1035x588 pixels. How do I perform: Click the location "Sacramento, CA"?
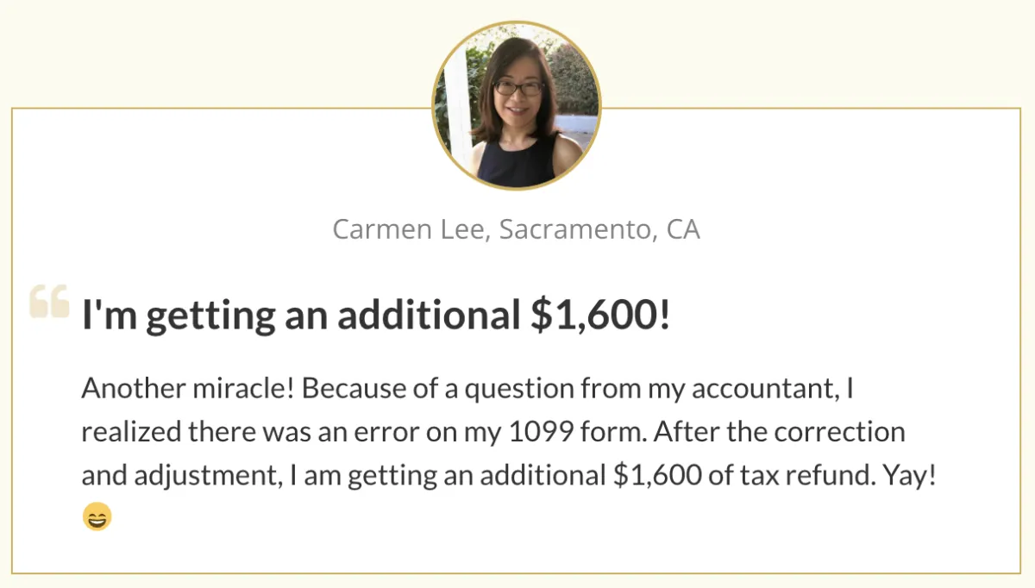pos(600,230)
